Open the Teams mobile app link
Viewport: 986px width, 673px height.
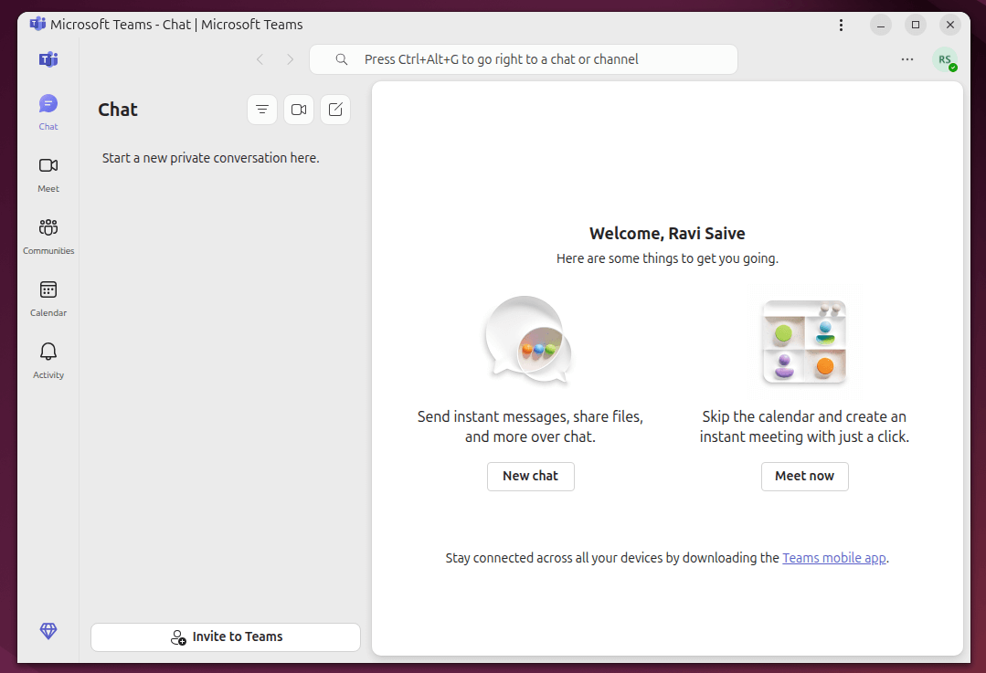(833, 557)
